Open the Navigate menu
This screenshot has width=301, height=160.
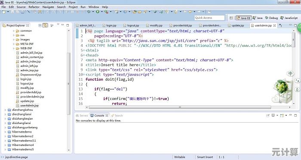[x=48, y=7]
